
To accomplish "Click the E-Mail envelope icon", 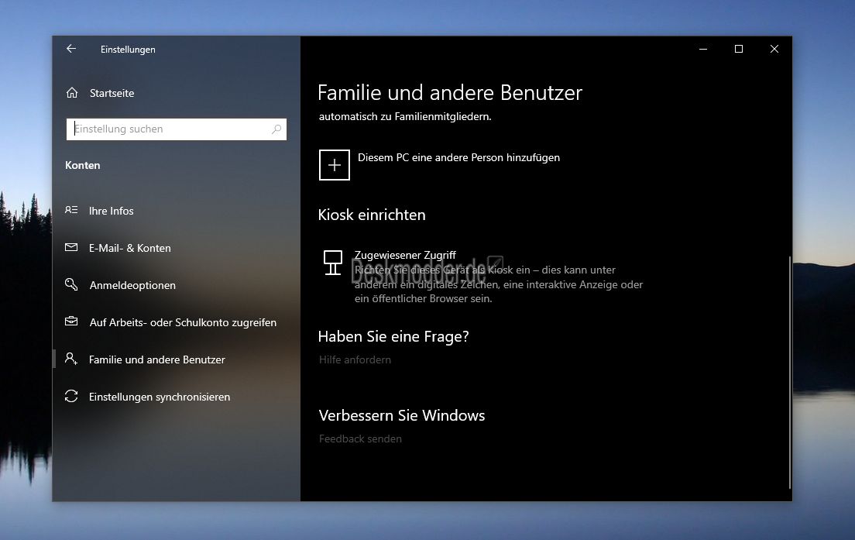I will point(71,248).
